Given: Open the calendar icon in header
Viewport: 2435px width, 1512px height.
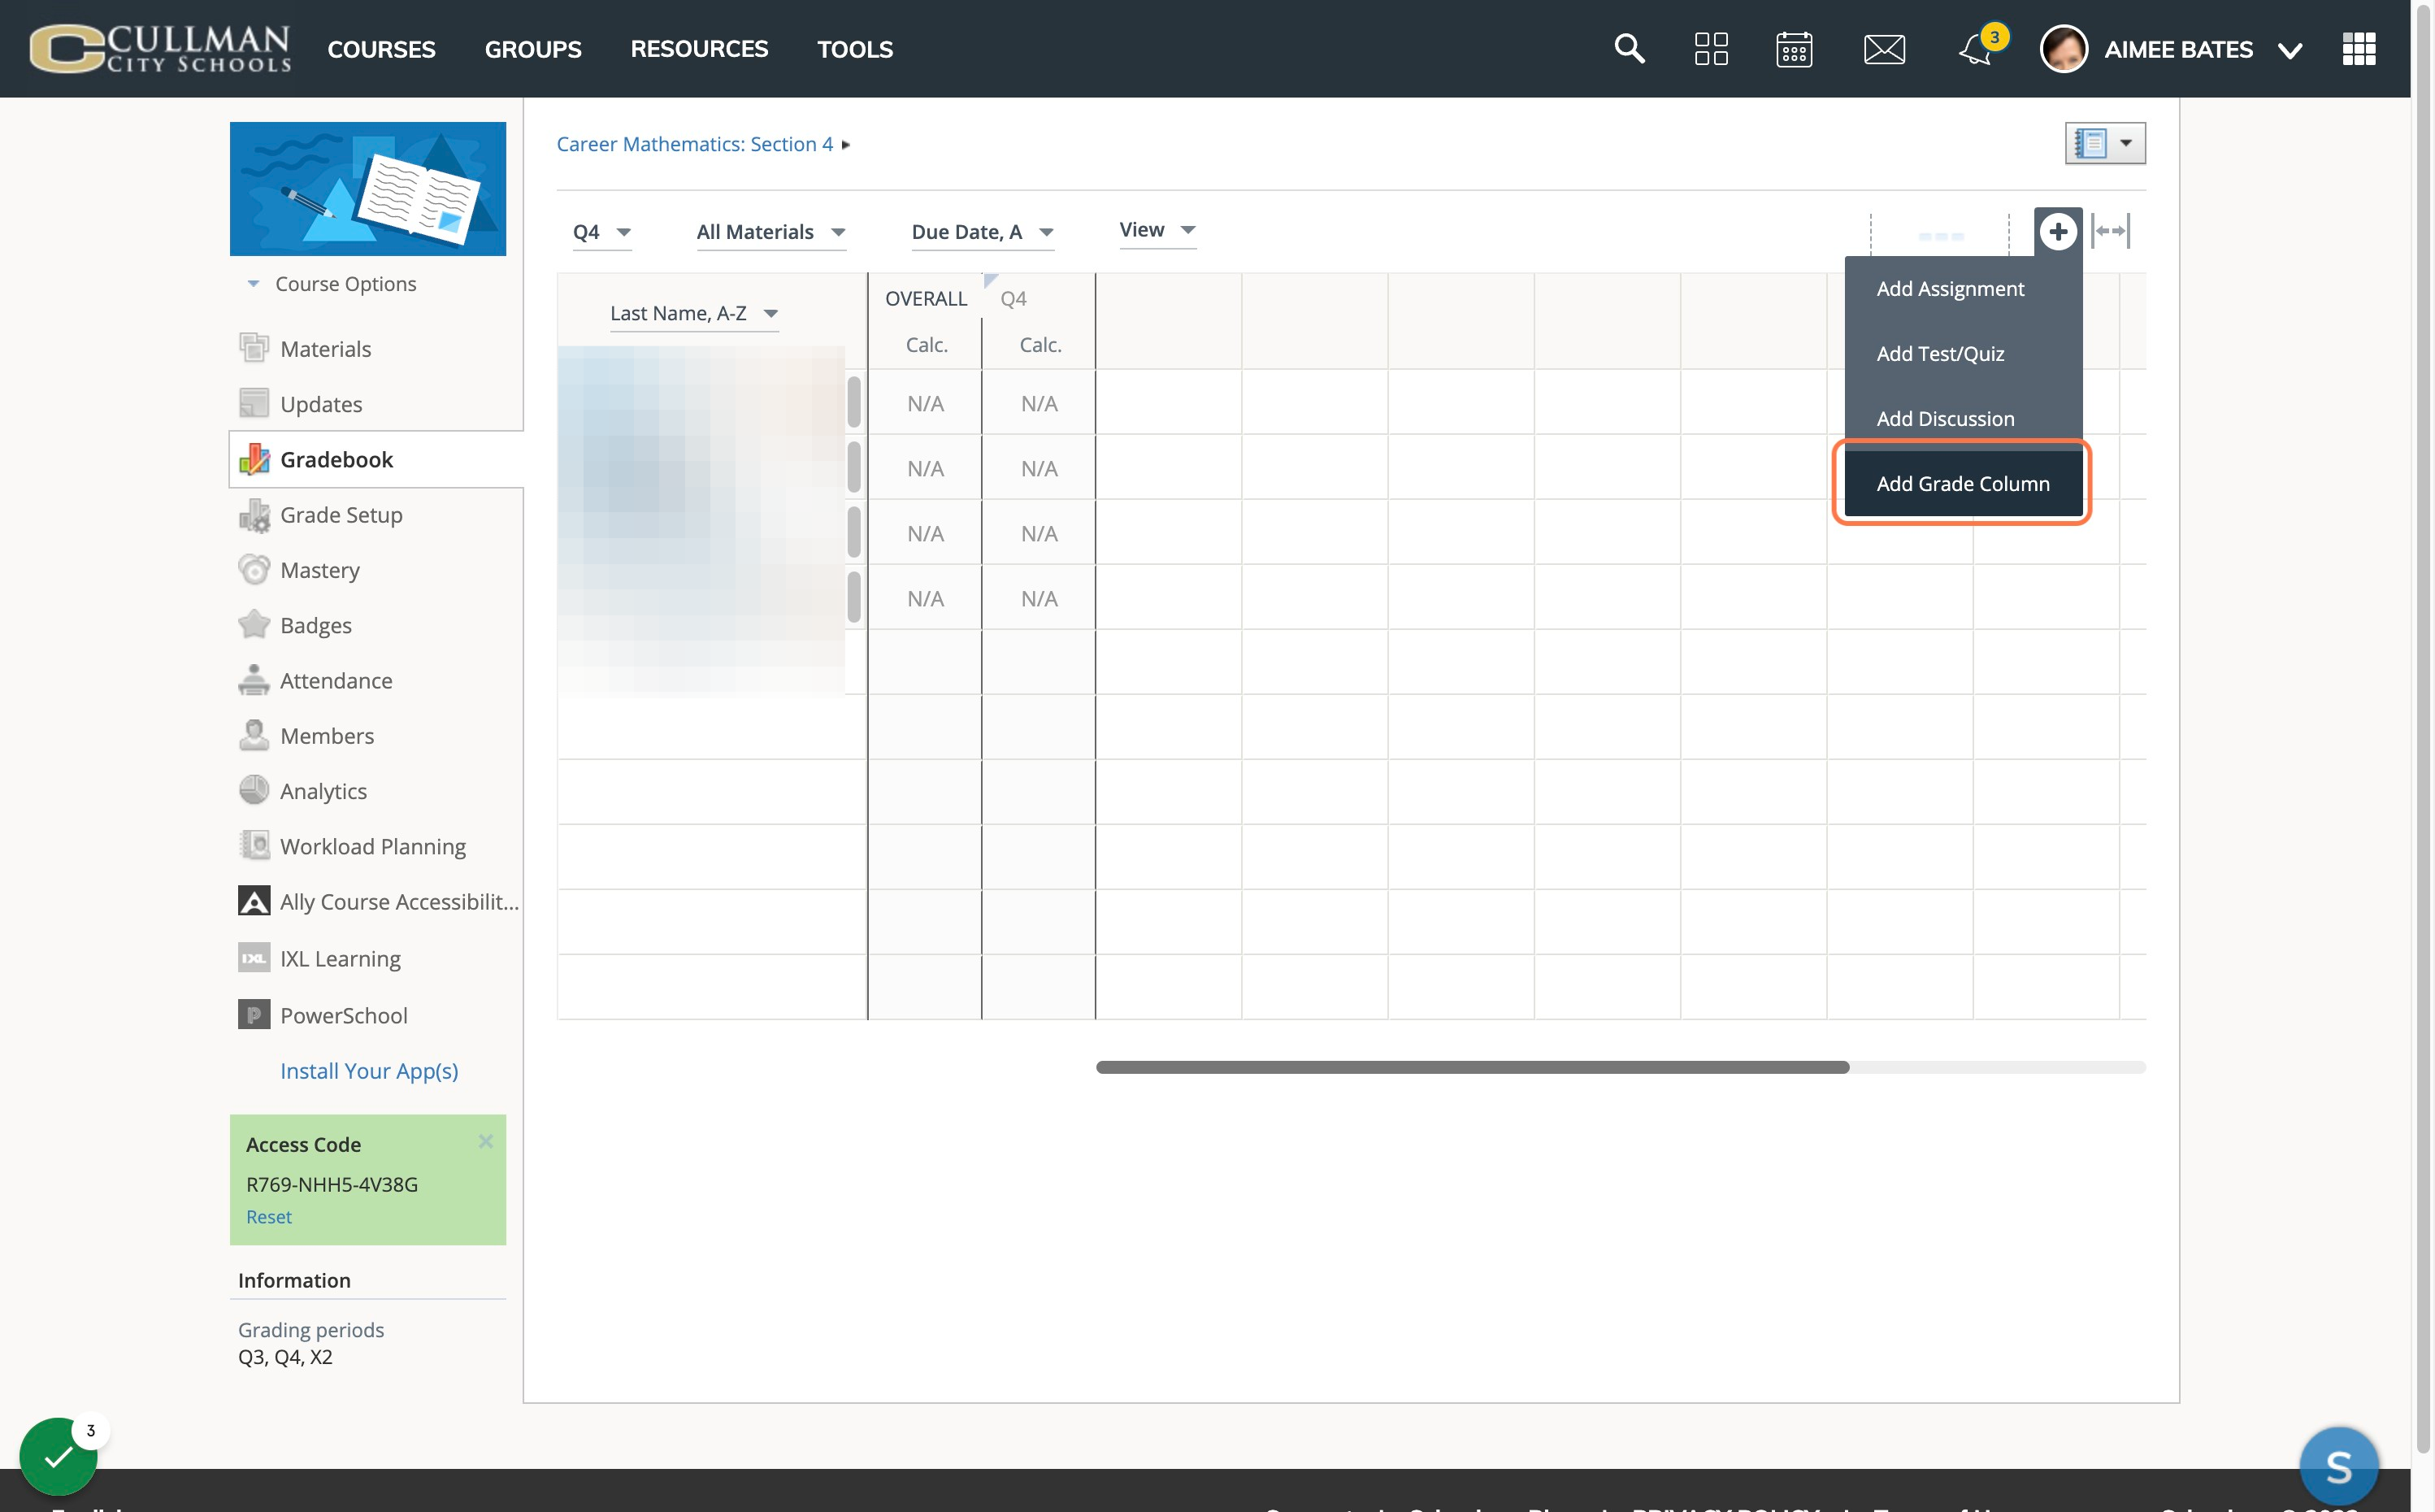Looking at the screenshot, I should (1795, 48).
